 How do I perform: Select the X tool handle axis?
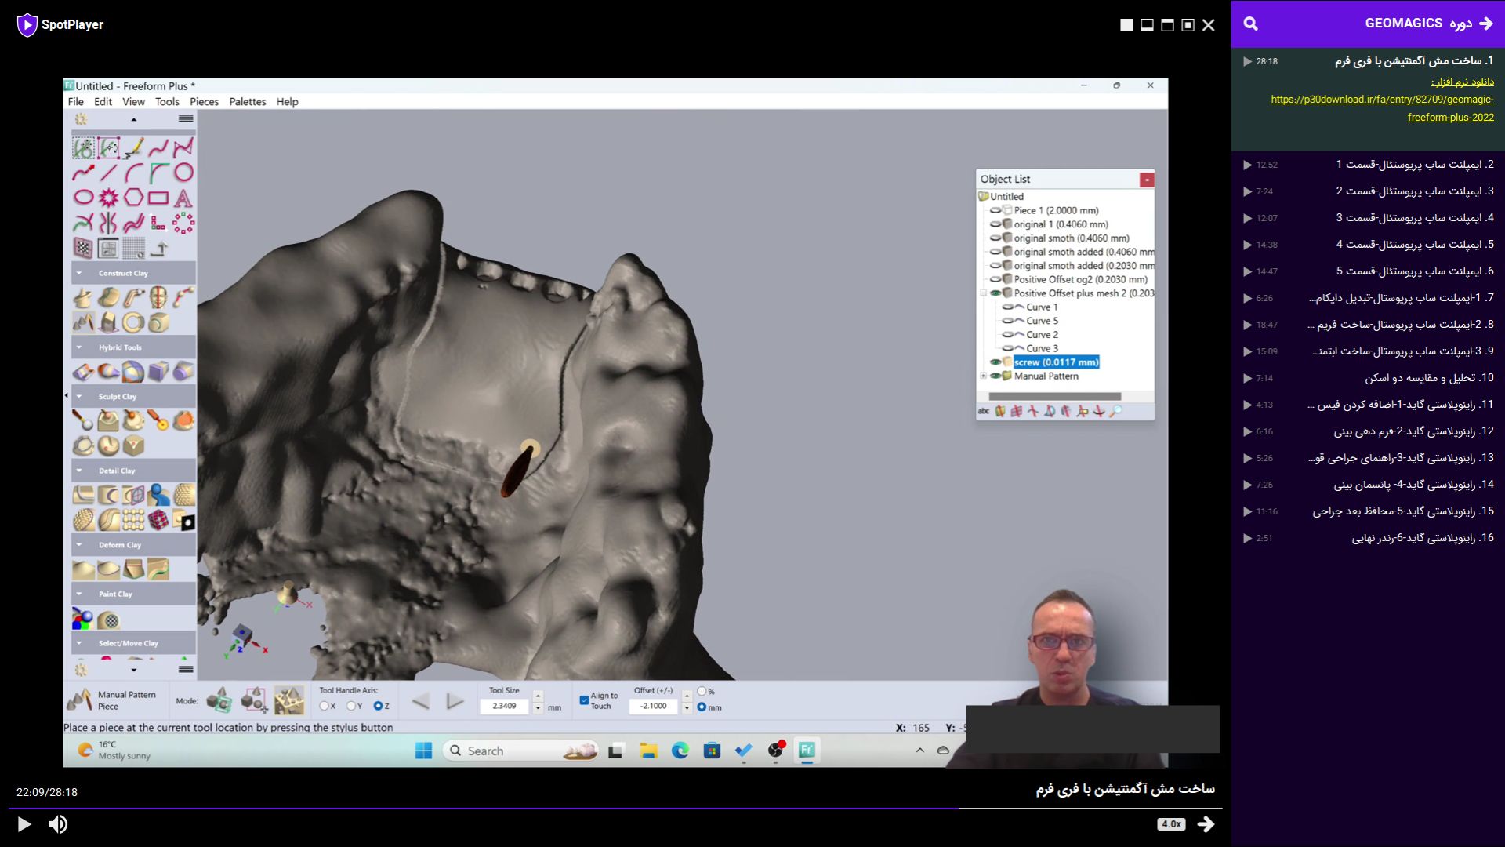(324, 706)
